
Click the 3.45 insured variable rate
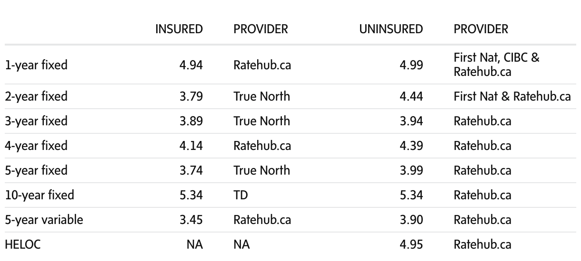[x=191, y=220]
